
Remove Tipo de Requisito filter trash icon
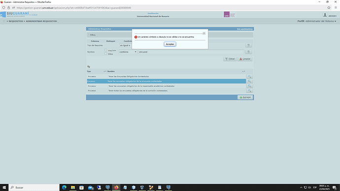click(248, 45)
